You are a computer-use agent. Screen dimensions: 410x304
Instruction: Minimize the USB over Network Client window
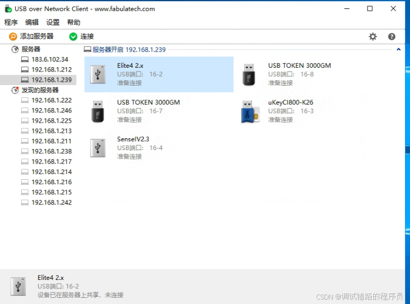[x=347, y=8]
